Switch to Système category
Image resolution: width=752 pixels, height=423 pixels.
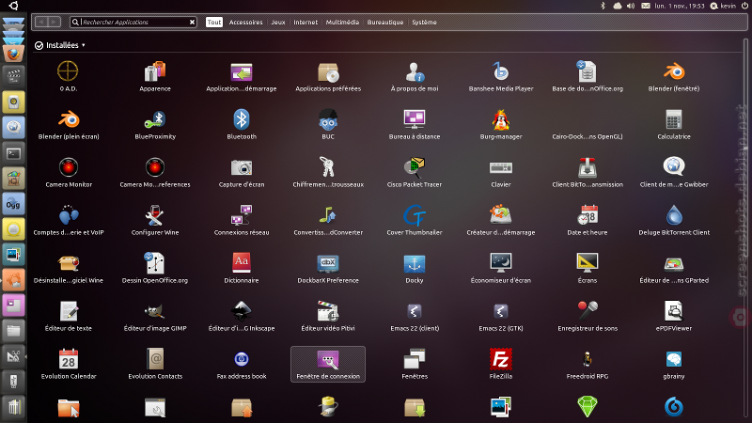424,22
